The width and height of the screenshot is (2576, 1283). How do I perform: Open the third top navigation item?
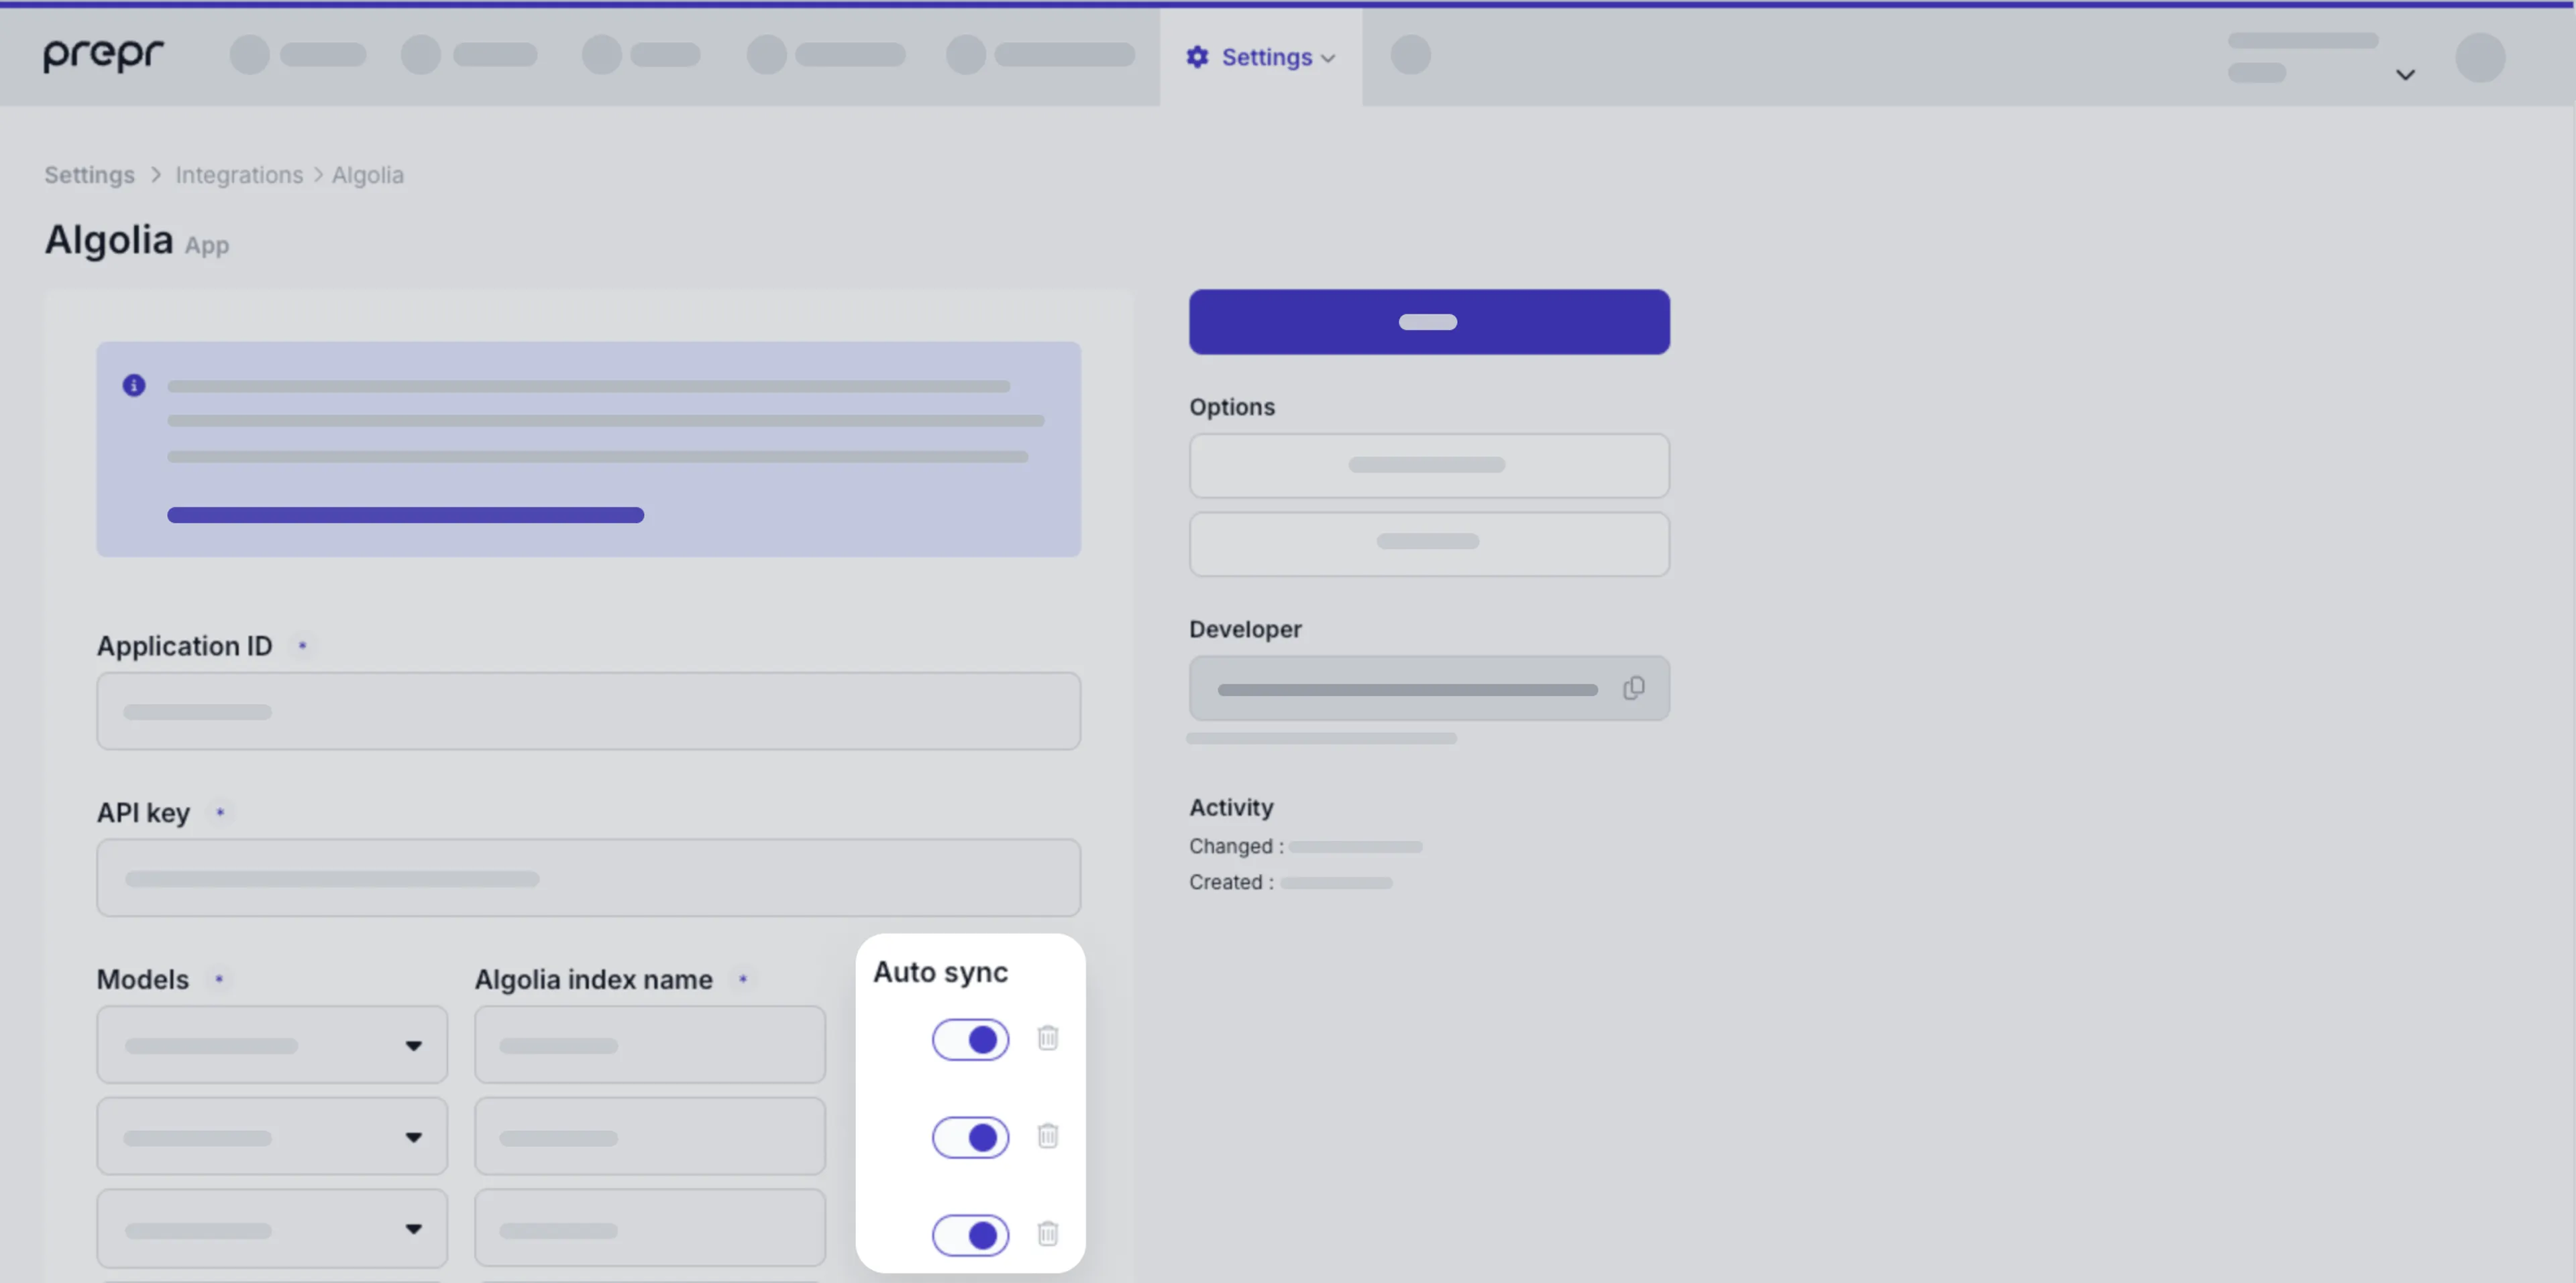click(641, 54)
